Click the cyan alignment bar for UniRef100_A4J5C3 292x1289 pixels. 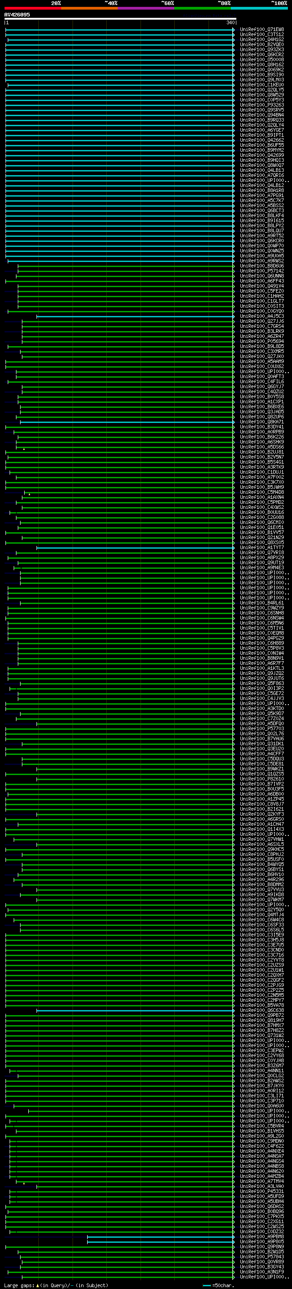click(x=136, y=316)
